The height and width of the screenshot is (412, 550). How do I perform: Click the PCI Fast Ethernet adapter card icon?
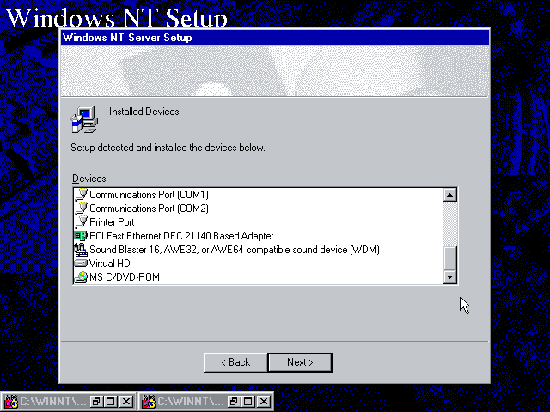point(81,235)
